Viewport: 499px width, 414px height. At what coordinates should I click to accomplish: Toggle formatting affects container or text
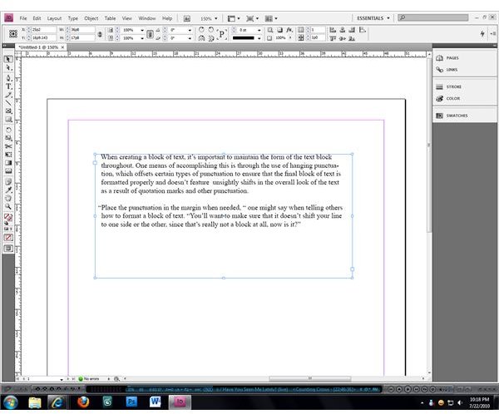click(x=7, y=229)
